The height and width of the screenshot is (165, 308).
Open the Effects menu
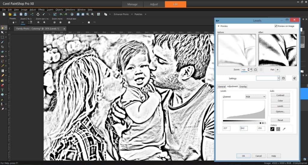41,10
